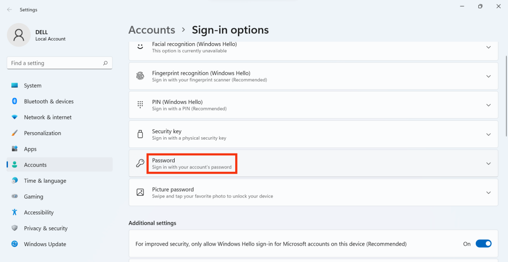Click Picture password title
This screenshot has width=508, height=262.
pos(173,189)
